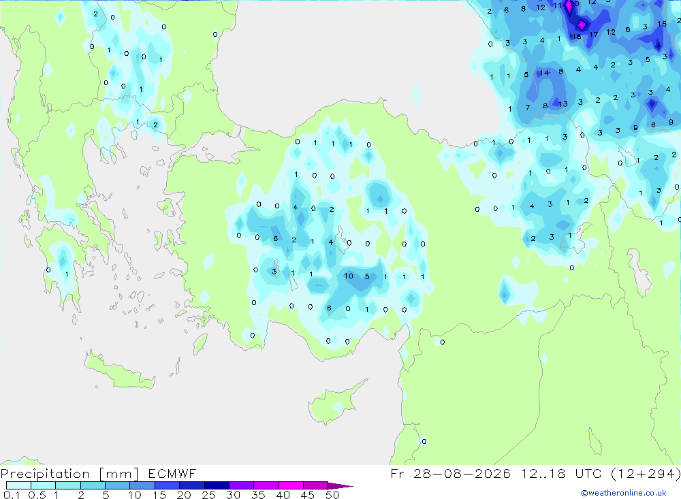Image resolution: width=681 pixels, height=499 pixels.
Task: Click the map value "7"
Action: point(528,108)
